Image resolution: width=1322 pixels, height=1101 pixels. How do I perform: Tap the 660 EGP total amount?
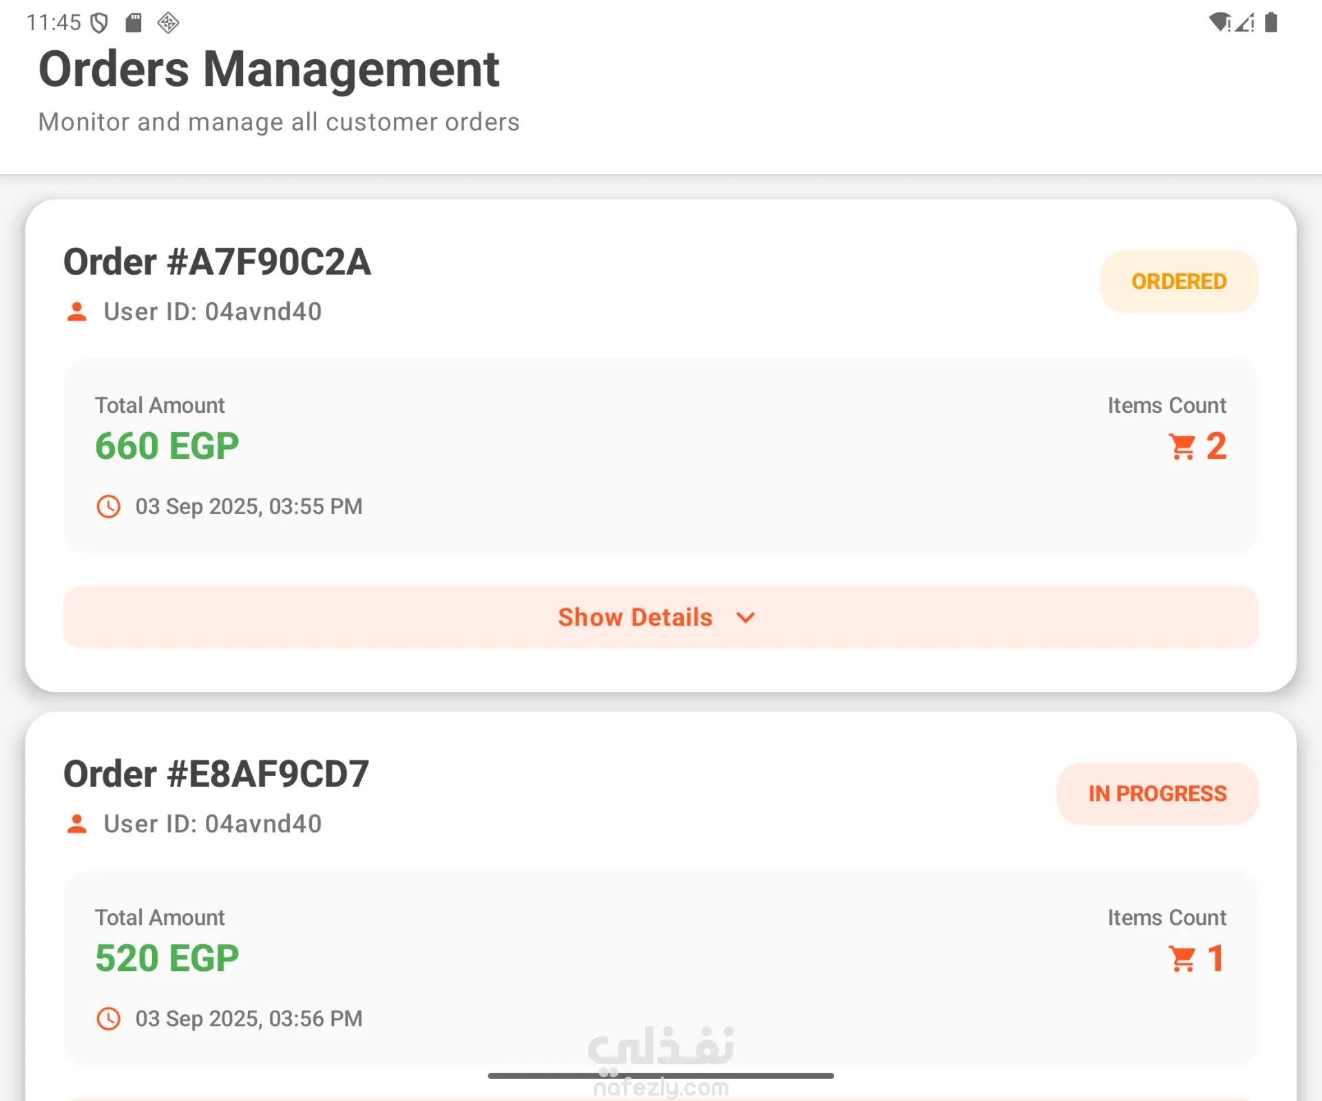coord(167,446)
